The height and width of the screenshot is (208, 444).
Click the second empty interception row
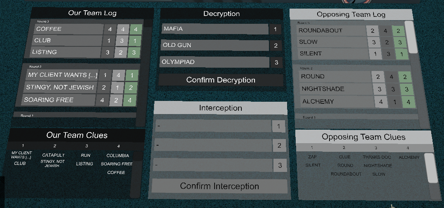click(x=213, y=145)
